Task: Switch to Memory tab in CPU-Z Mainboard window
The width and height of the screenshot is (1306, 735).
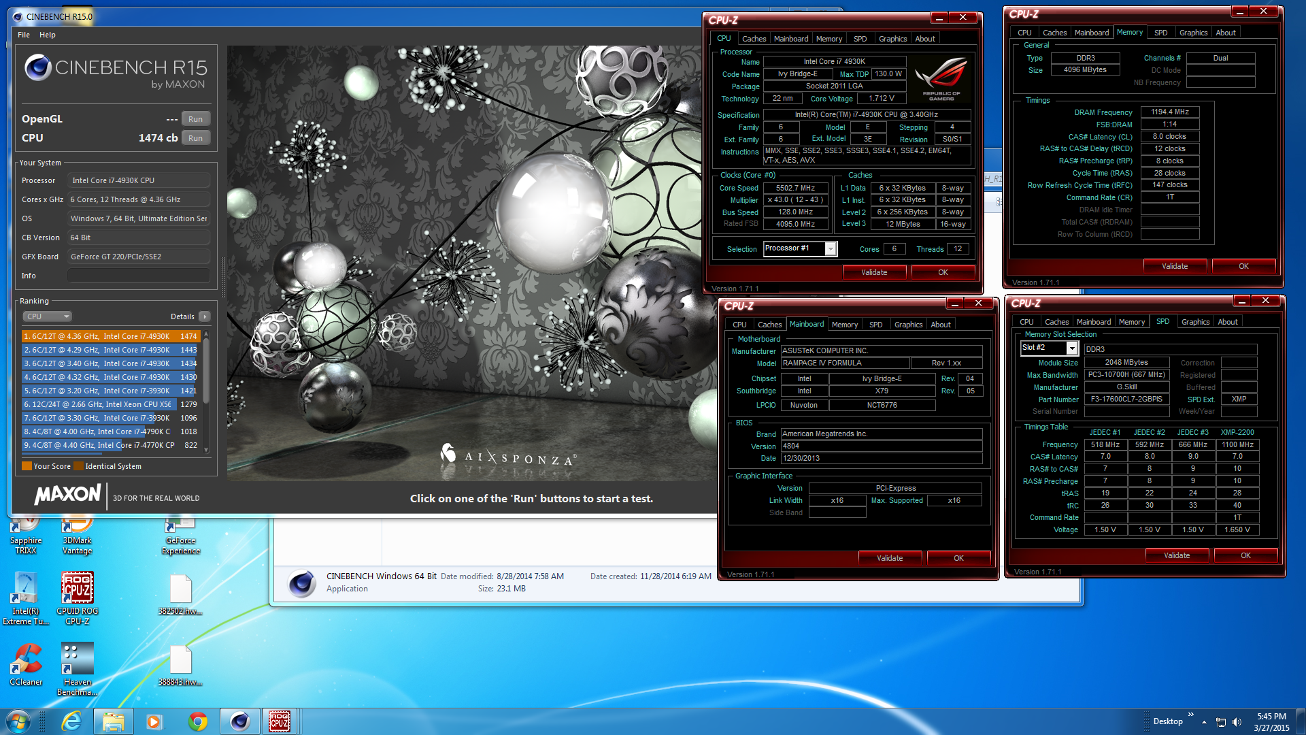Action: (845, 325)
